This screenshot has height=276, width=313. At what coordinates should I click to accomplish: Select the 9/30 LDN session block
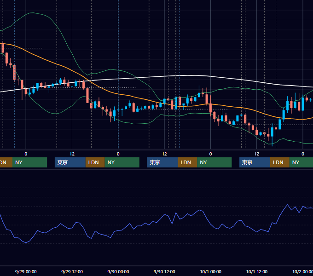(x=188, y=162)
